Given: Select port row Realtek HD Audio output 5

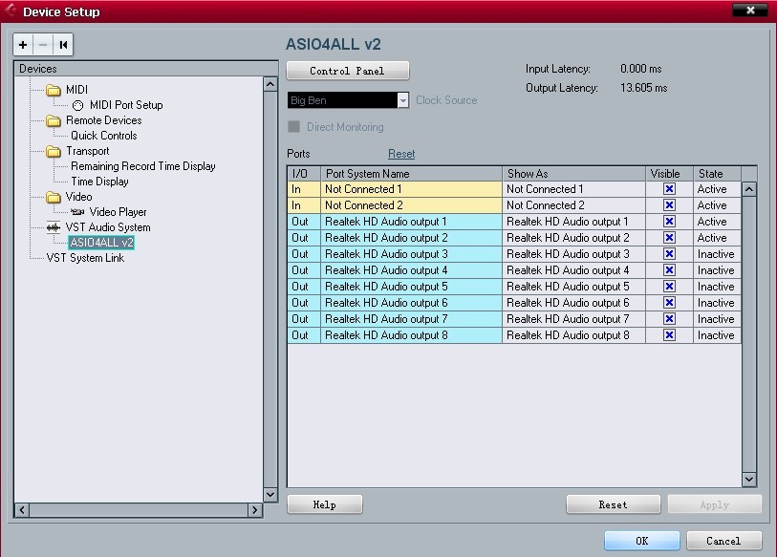Looking at the screenshot, I should click(x=514, y=287).
